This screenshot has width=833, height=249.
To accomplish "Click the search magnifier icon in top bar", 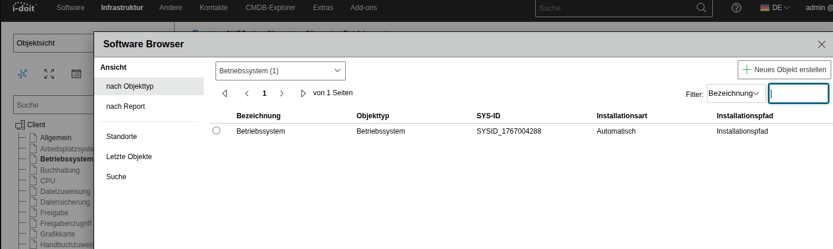I will coord(702,8).
